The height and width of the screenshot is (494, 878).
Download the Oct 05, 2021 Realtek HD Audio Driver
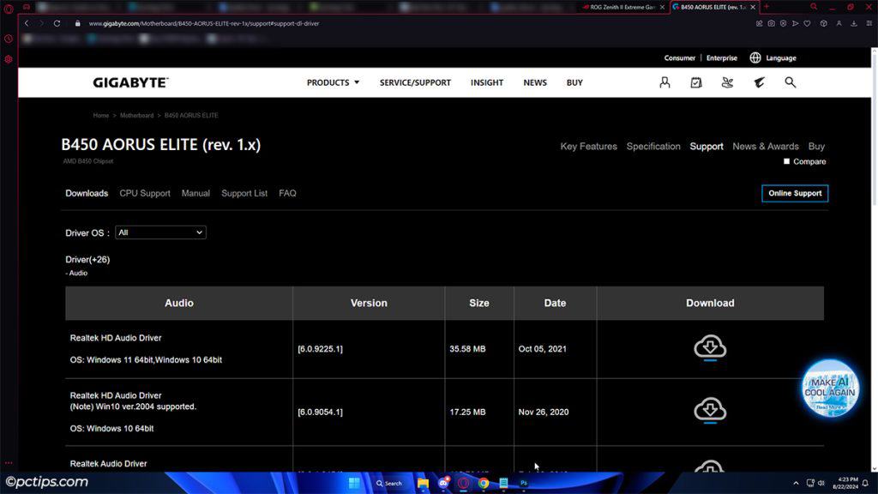[710, 348]
